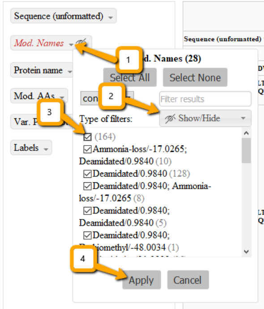Toggle Deamidated/0.9840; Ammonia-loss (8) checkbox

87,186
